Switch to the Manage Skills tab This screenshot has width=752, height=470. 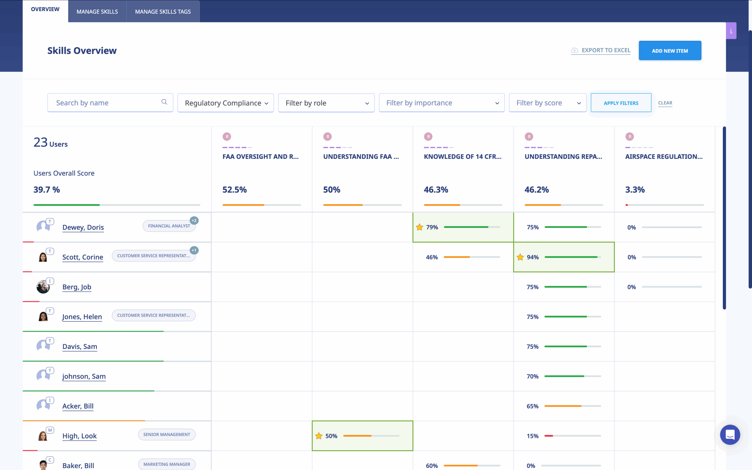[97, 11]
